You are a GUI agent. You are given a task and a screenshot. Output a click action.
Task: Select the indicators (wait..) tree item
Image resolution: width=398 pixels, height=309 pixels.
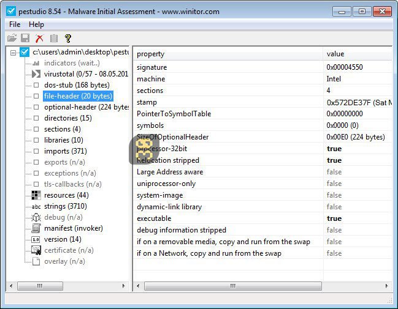point(72,63)
